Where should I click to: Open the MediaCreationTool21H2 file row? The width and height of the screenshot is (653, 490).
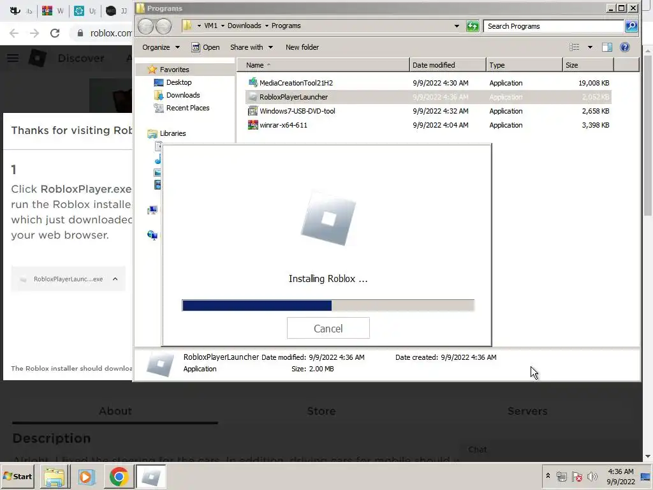coord(428,83)
